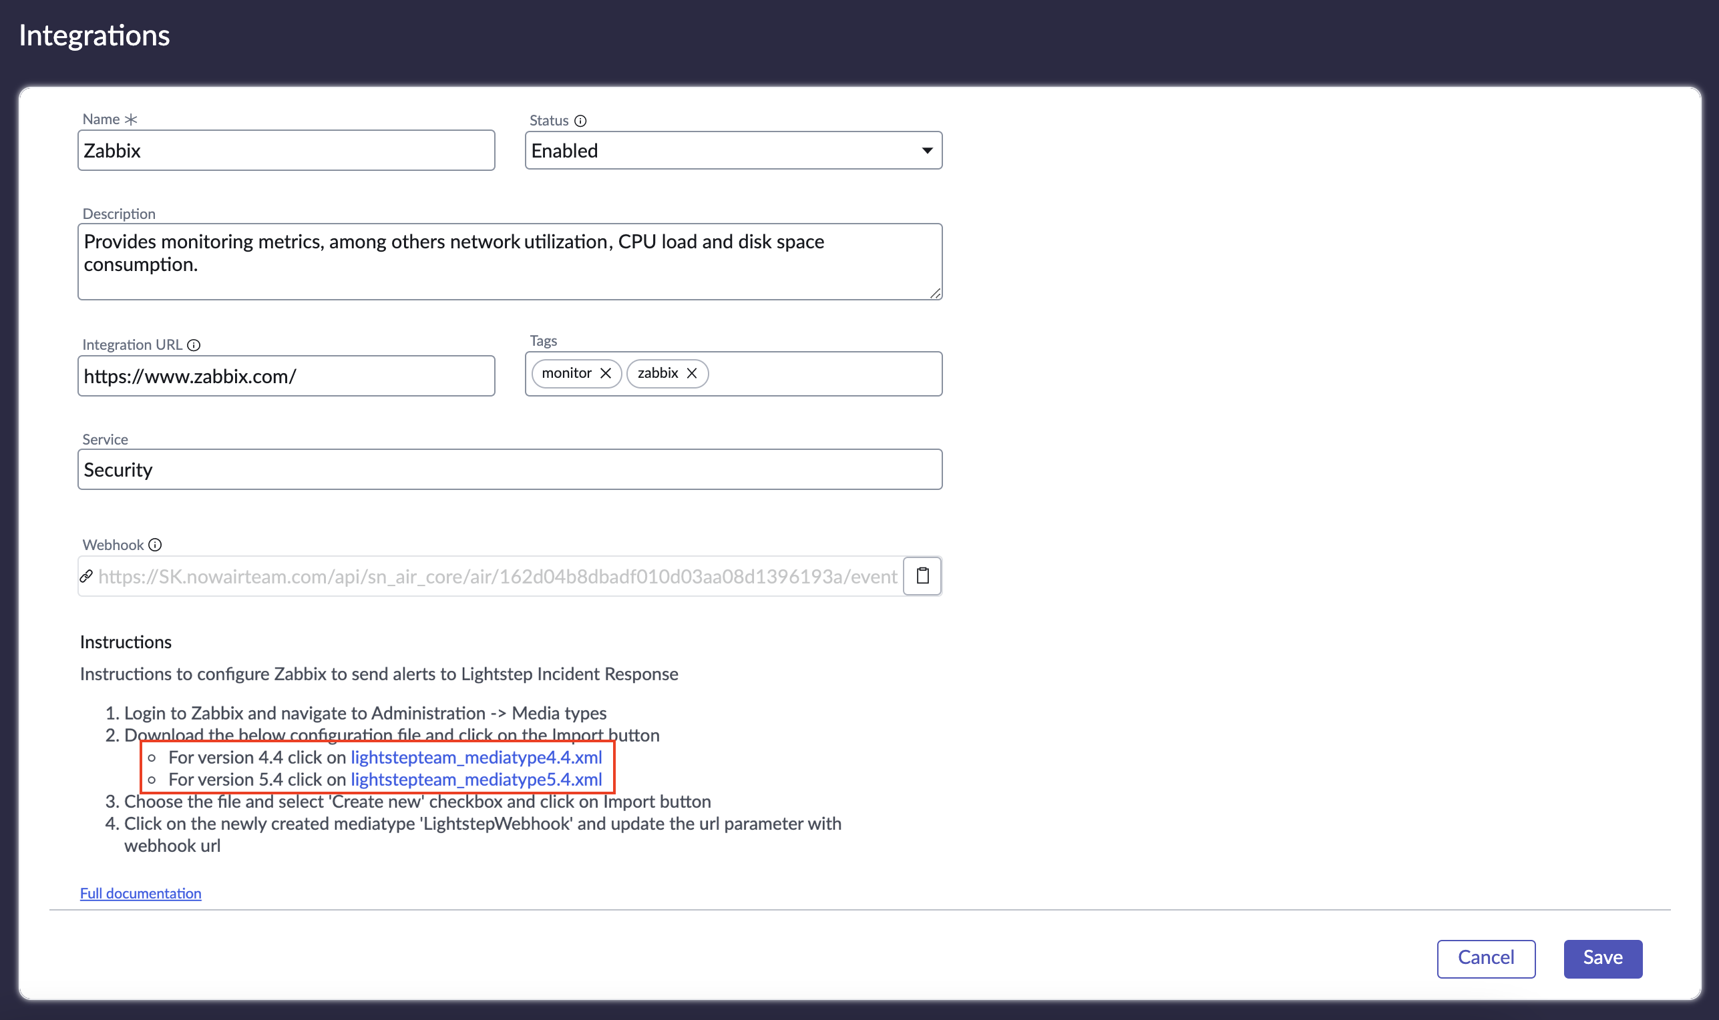Screen dimensions: 1719x1020
Task: Open the Full documentation link
Action: [x=140, y=894]
